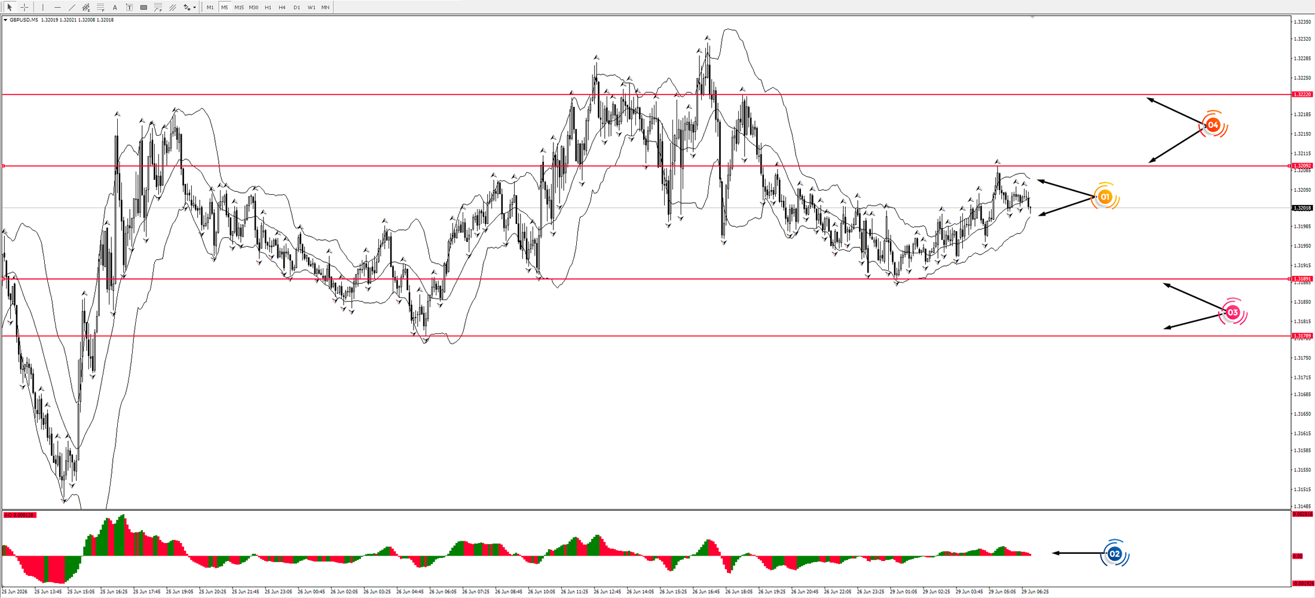Click the 26 Jun 10:05 time label
This screenshot has width=1315, height=598.
[x=542, y=592]
